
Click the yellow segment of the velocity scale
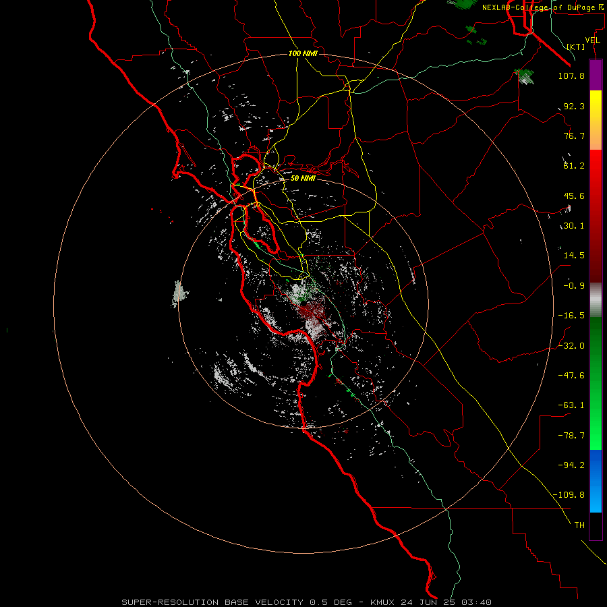pyautogui.click(x=596, y=120)
